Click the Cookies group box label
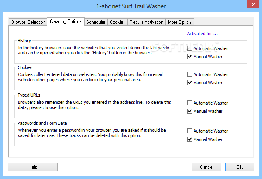The height and width of the screenshot is (179, 262). pos(25,67)
